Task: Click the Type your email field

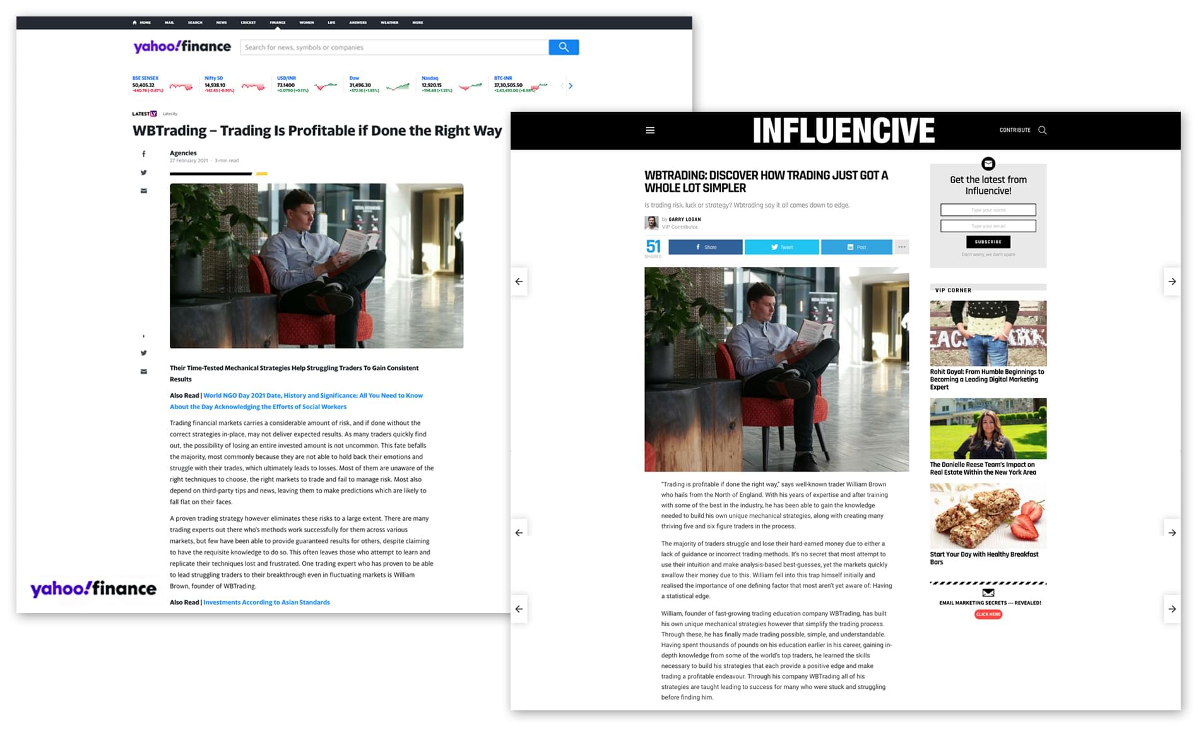Action: pos(988,226)
